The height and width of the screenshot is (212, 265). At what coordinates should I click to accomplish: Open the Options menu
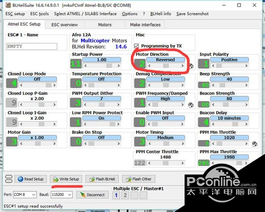(129, 14)
